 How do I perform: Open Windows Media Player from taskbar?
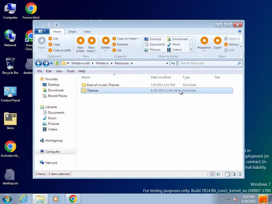[x=56, y=199]
